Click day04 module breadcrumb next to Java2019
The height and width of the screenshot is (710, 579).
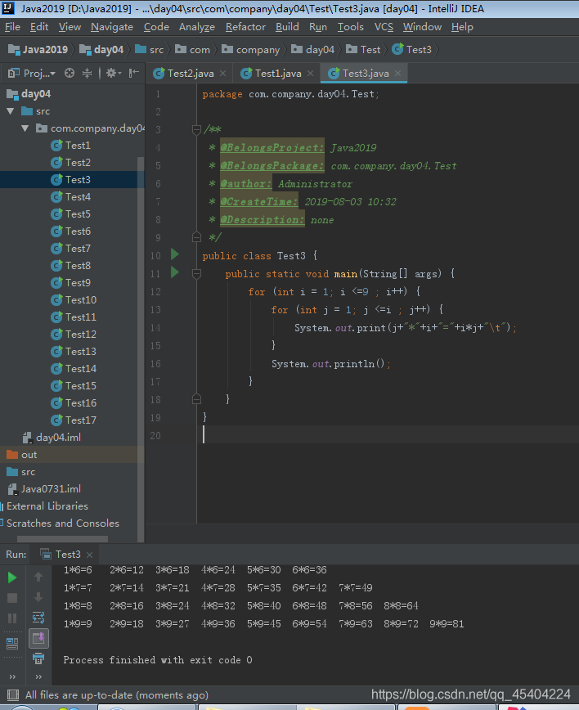tap(101, 49)
